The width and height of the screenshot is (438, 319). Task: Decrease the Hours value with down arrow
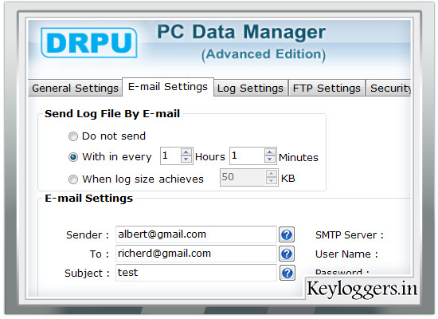186,159
